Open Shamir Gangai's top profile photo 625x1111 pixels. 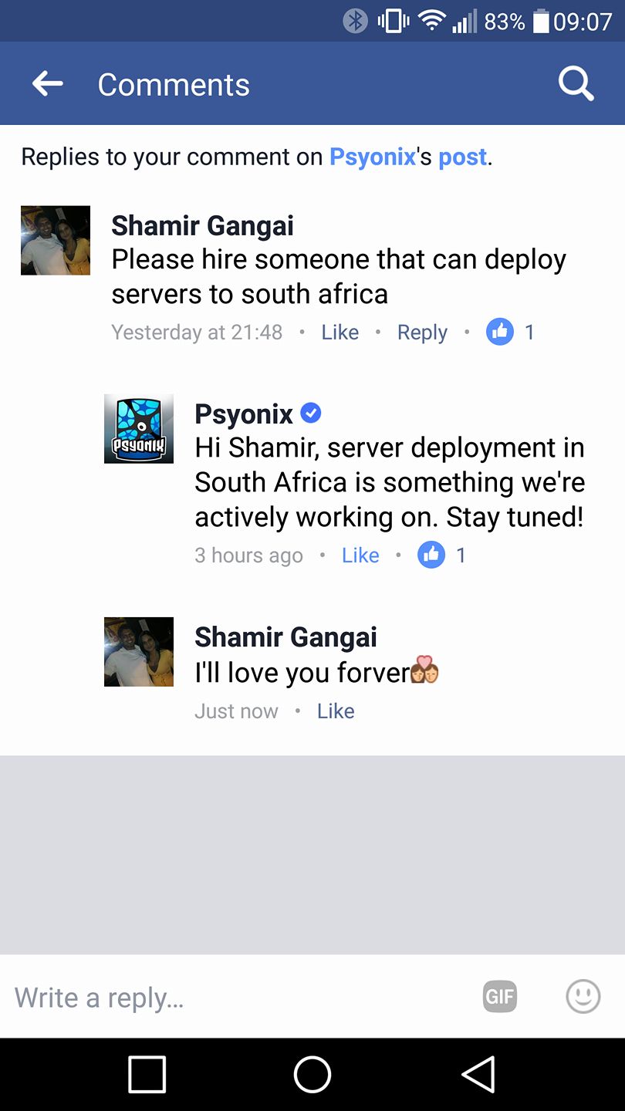[56, 240]
